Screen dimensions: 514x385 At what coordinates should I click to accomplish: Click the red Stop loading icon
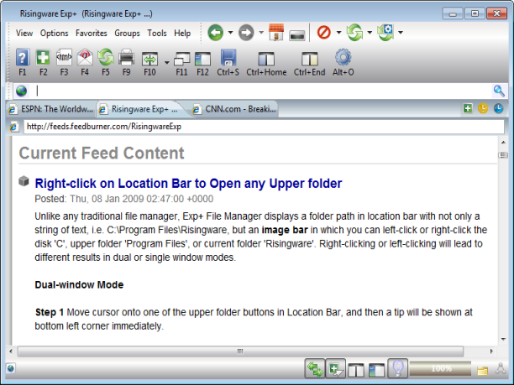click(x=324, y=34)
